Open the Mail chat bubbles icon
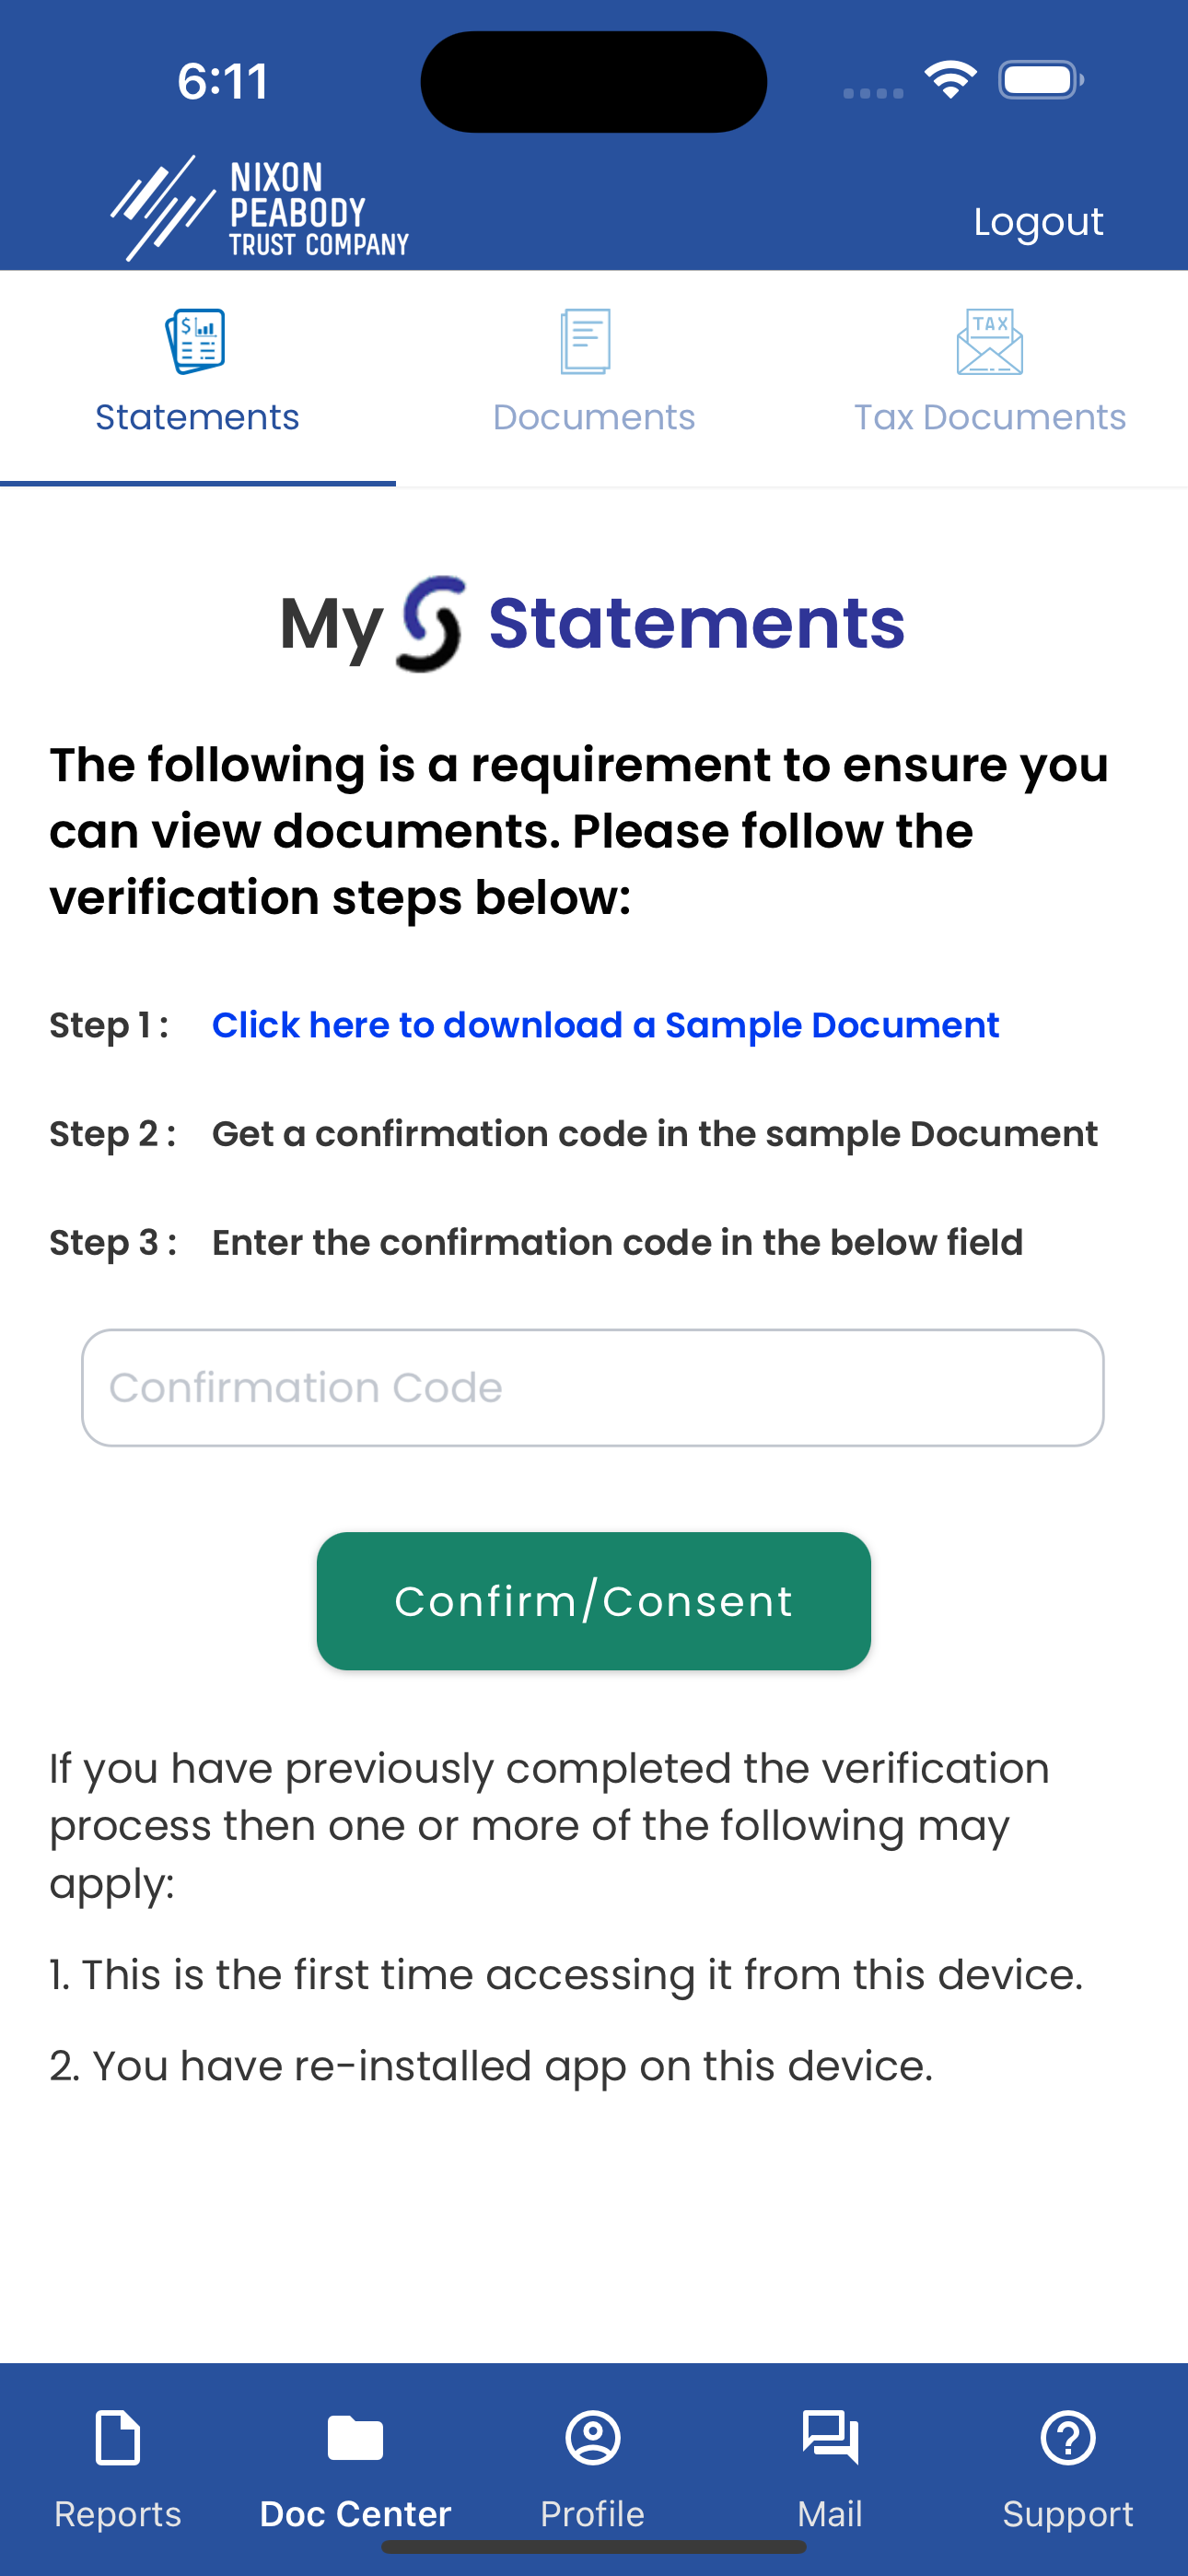The height and width of the screenshot is (2576, 1188). (830, 2438)
